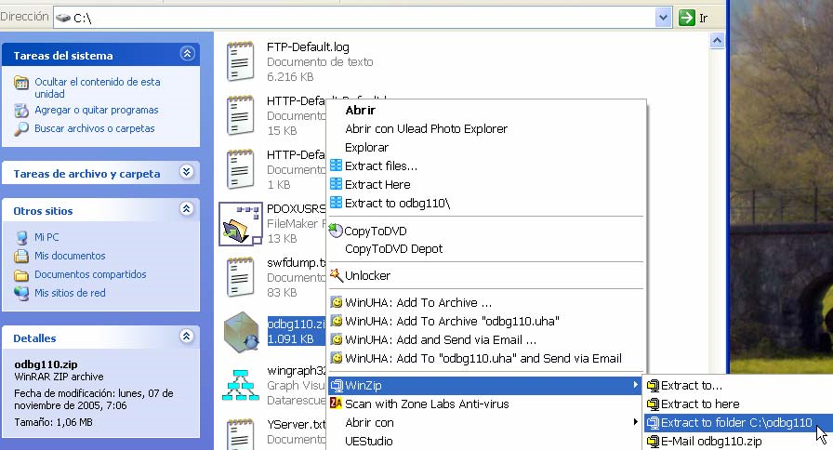
Task: Open Ocultar el contenido de esta unidad link
Action: (98, 87)
